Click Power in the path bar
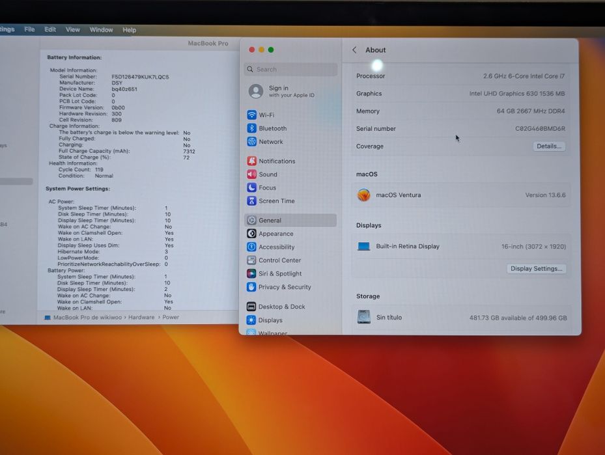Screen dimensions: 605x455 (171, 317)
